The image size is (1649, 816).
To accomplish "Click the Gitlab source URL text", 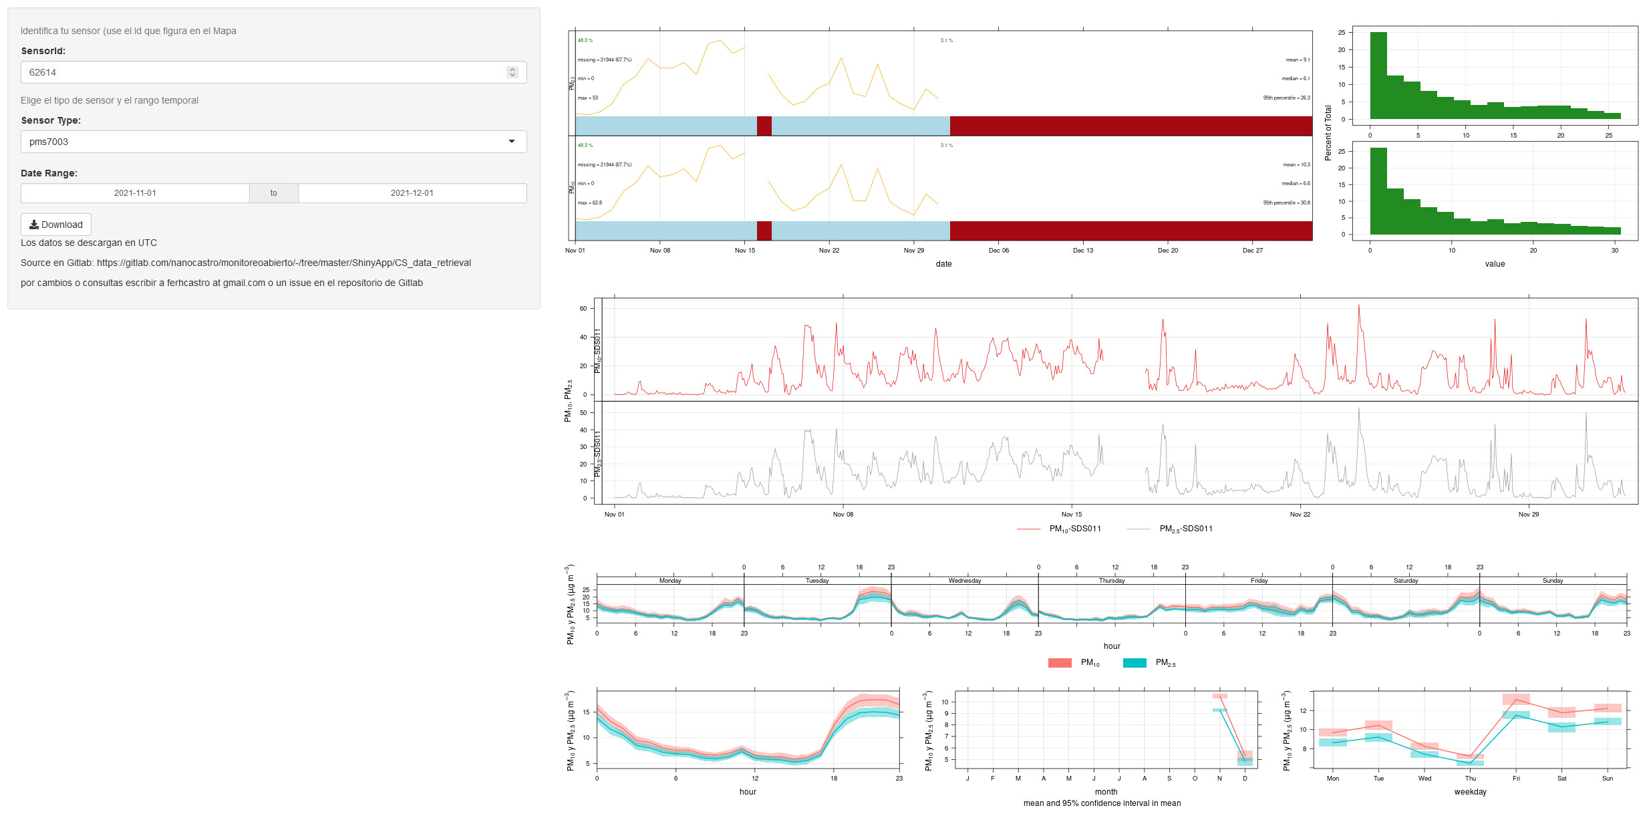I will [x=284, y=263].
